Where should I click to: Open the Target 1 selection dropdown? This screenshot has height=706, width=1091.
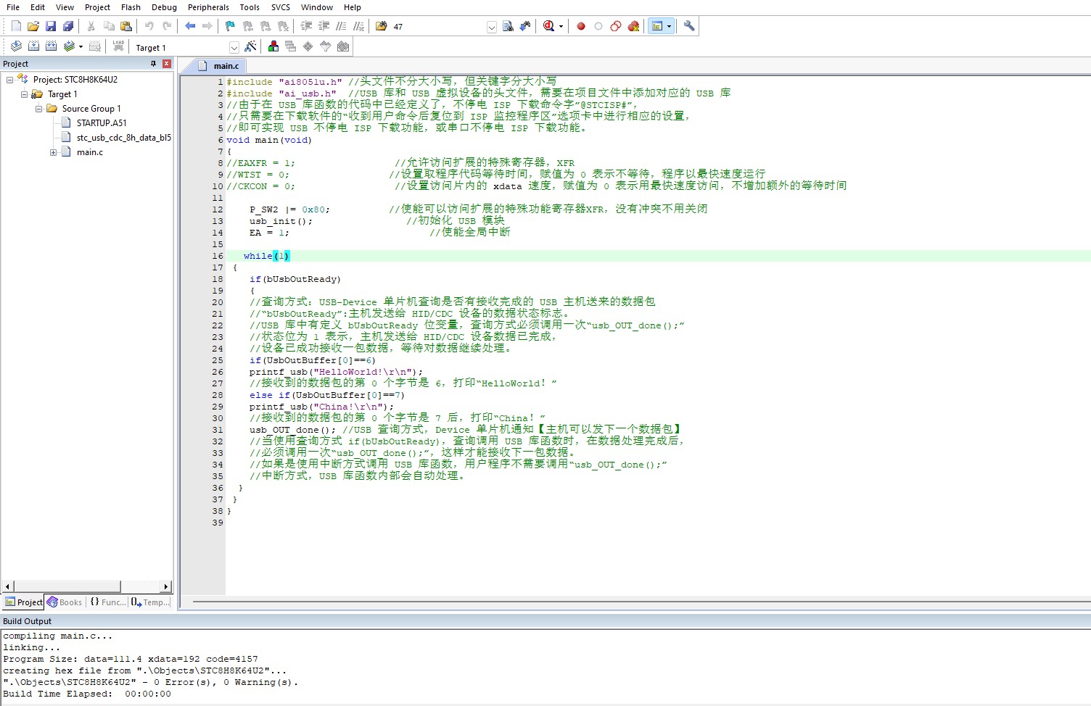234,47
